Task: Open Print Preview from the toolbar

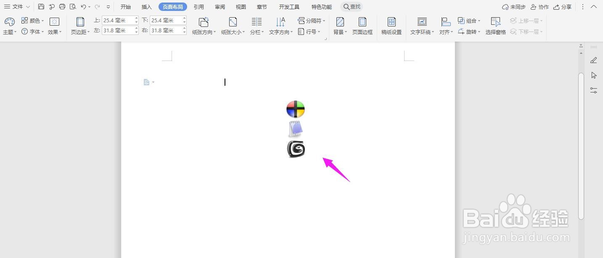Action: pyautogui.click(x=73, y=7)
